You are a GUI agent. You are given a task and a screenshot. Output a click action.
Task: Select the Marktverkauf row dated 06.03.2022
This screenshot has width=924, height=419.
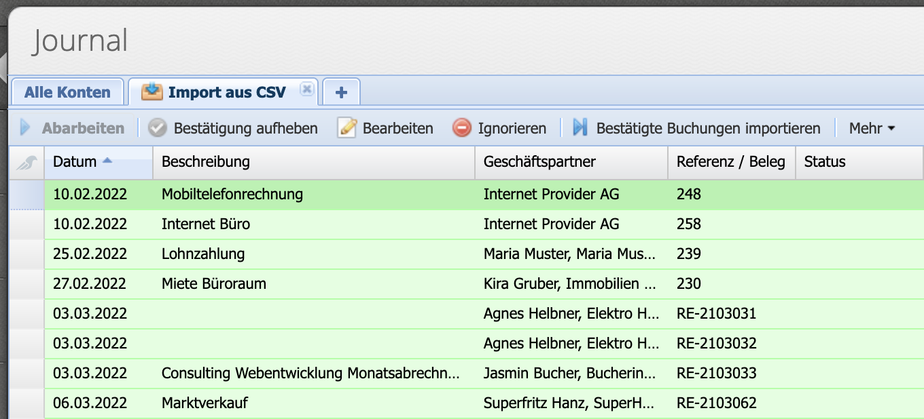click(272, 403)
